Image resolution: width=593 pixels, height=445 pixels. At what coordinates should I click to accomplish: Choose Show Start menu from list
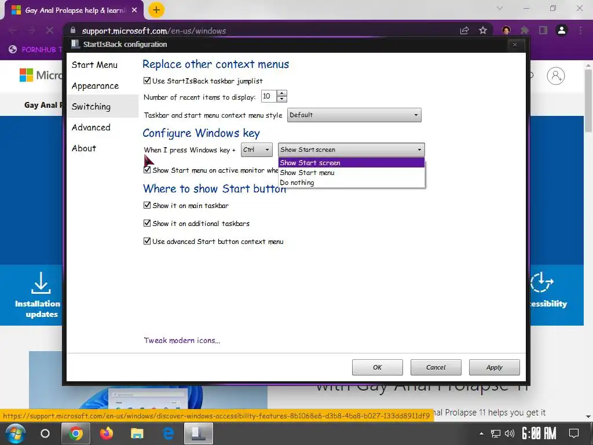(x=352, y=173)
